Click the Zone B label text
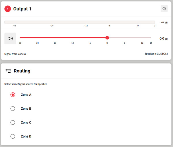This screenshot has width=173, height=147. tap(26, 109)
